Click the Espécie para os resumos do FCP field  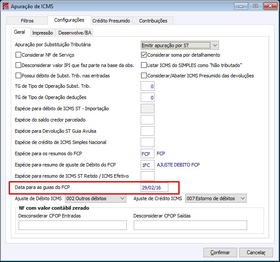[x=148, y=153]
